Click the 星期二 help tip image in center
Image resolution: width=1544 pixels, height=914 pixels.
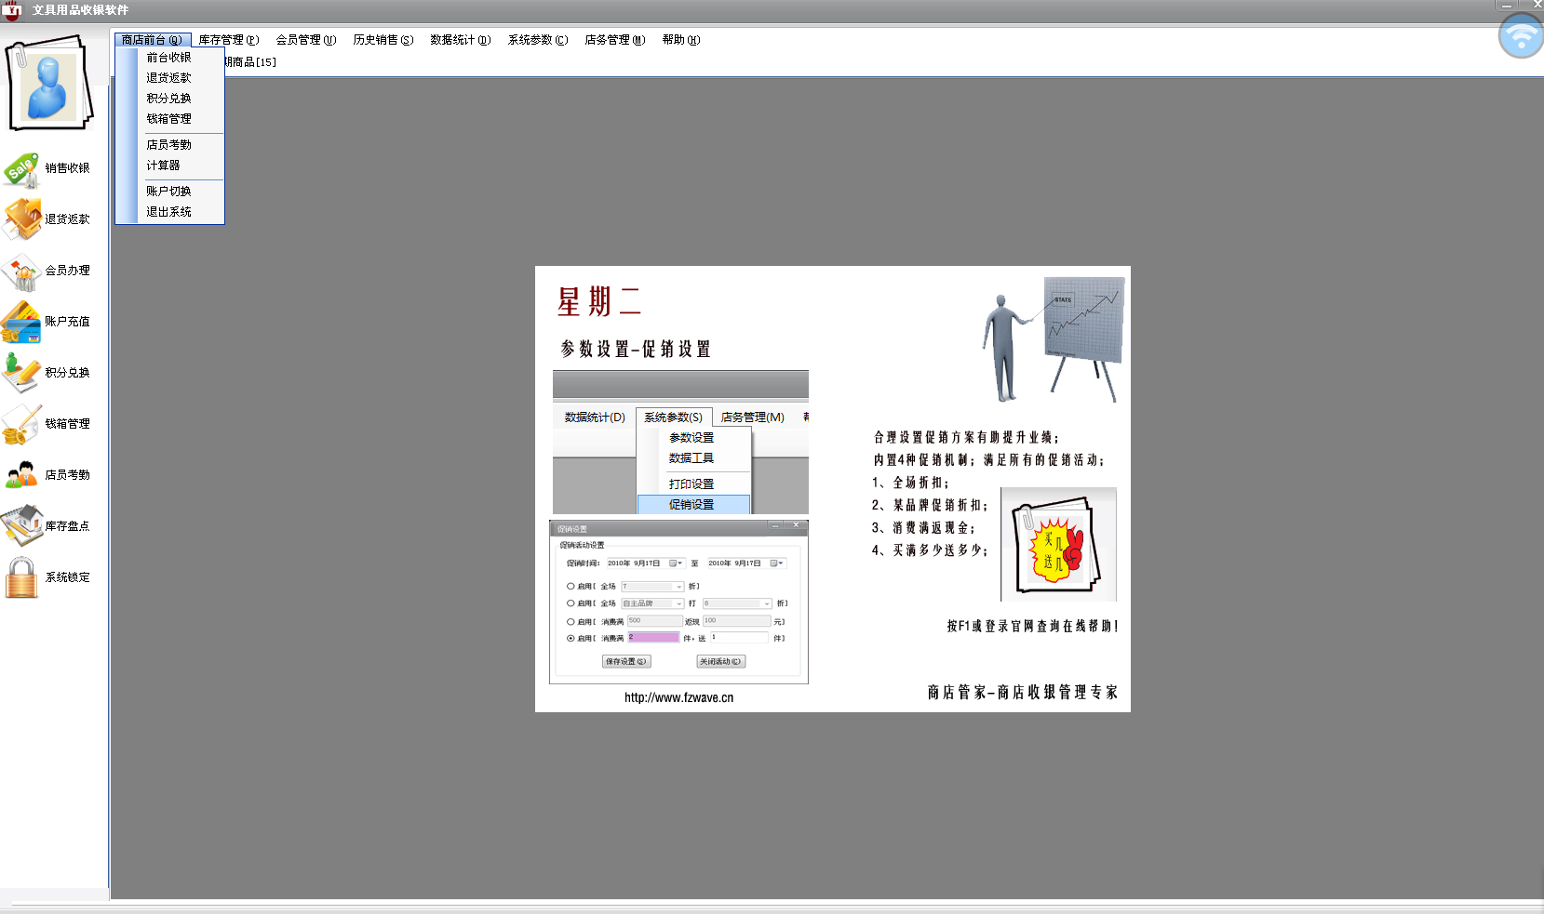(x=833, y=489)
